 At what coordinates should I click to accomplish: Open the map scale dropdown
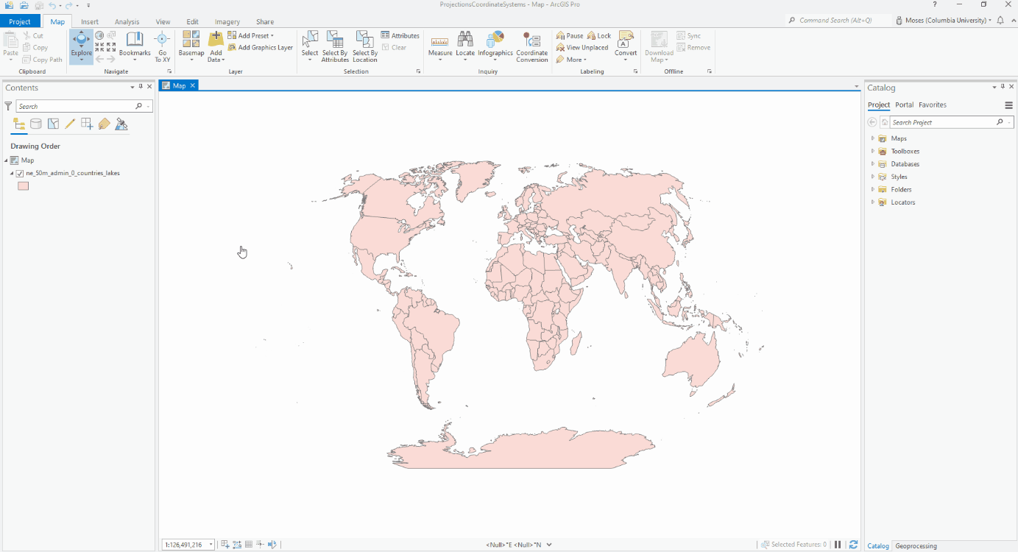coord(212,544)
